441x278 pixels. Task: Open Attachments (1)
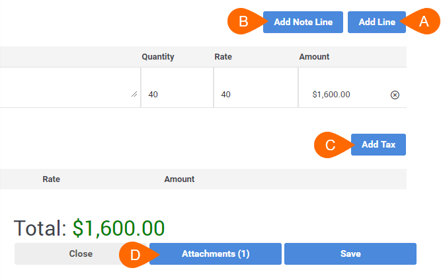(216, 254)
